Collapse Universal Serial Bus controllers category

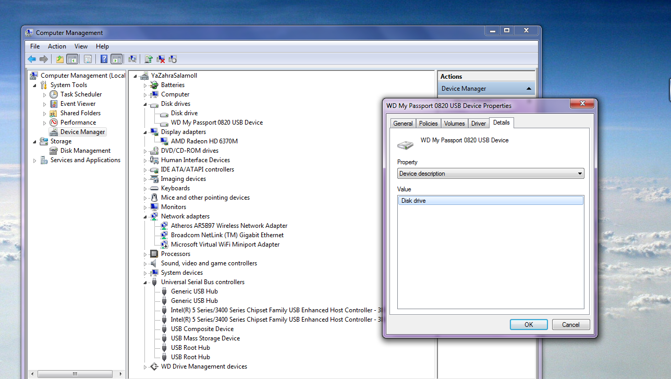[145, 282]
